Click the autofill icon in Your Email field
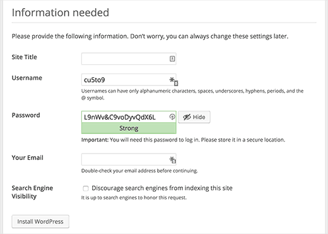 173,160
